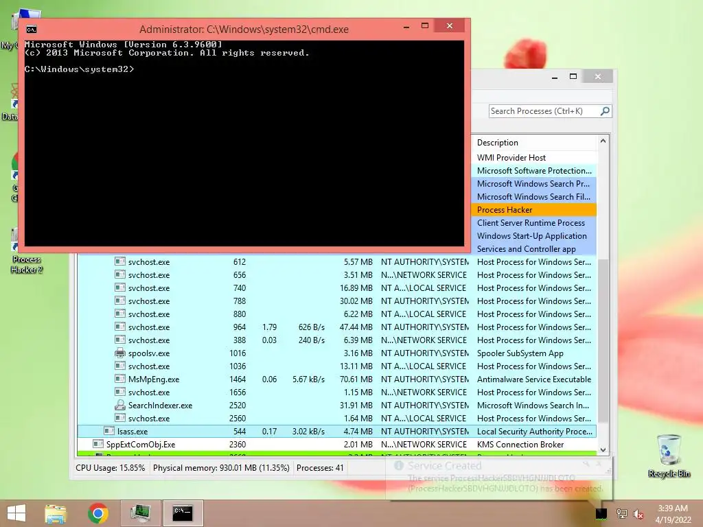This screenshot has width=703, height=527.
Task: Click the muted volume tray icon
Action: coord(638,514)
